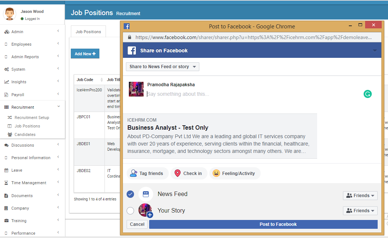
Task: Click the Payroll document icon
Action: tap(6, 95)
